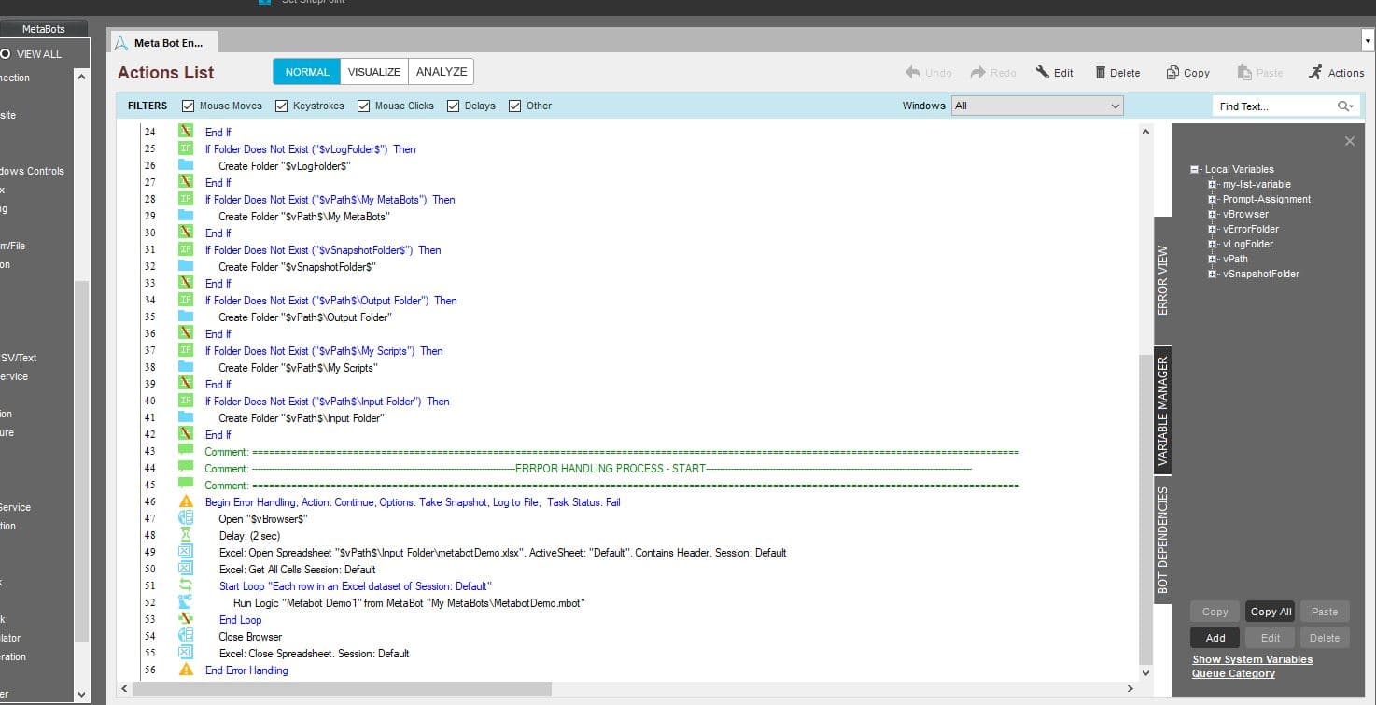Click the Edit wrench icon in toolbar

click(x=1043, y=72)
